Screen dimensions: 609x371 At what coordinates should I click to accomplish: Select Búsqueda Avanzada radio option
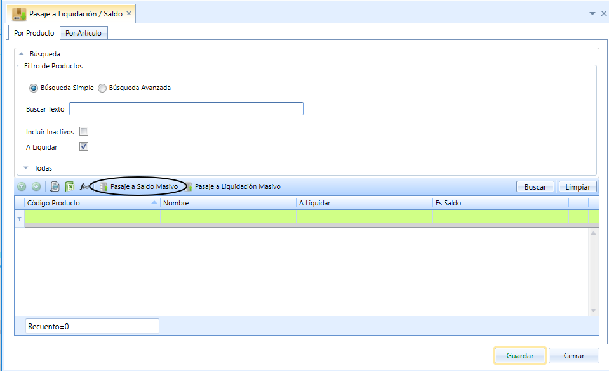point(102,88)
